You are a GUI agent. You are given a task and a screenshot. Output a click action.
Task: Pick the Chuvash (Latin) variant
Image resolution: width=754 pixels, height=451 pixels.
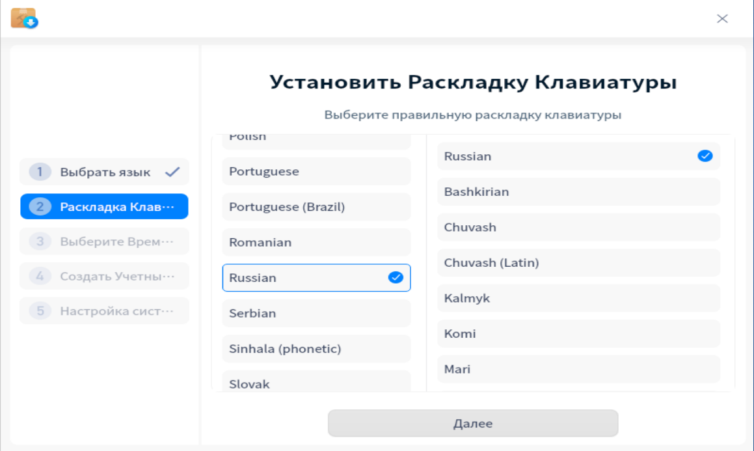(578, 263)
